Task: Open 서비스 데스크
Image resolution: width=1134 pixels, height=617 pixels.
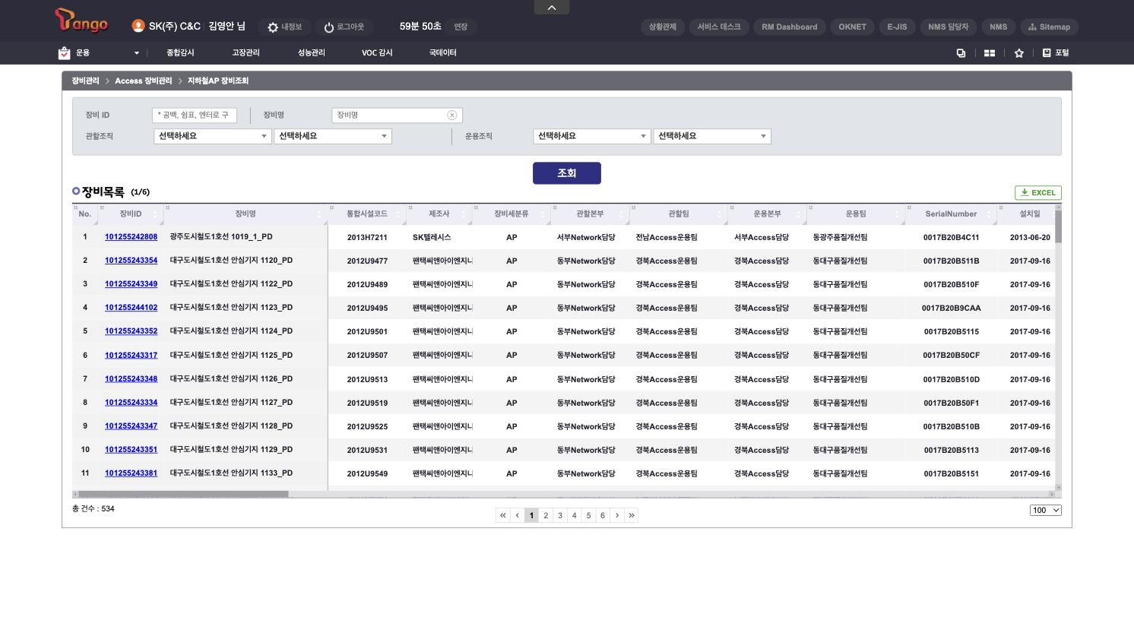Action: coord(719,27)
